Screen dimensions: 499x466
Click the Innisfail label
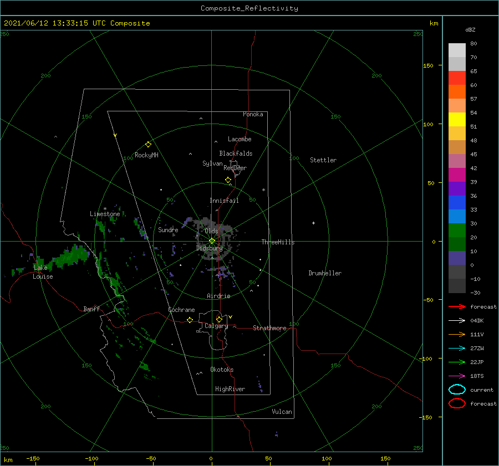[224, 201]
